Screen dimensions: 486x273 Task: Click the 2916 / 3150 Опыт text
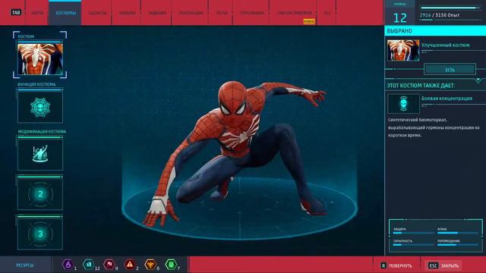[440, 15]
